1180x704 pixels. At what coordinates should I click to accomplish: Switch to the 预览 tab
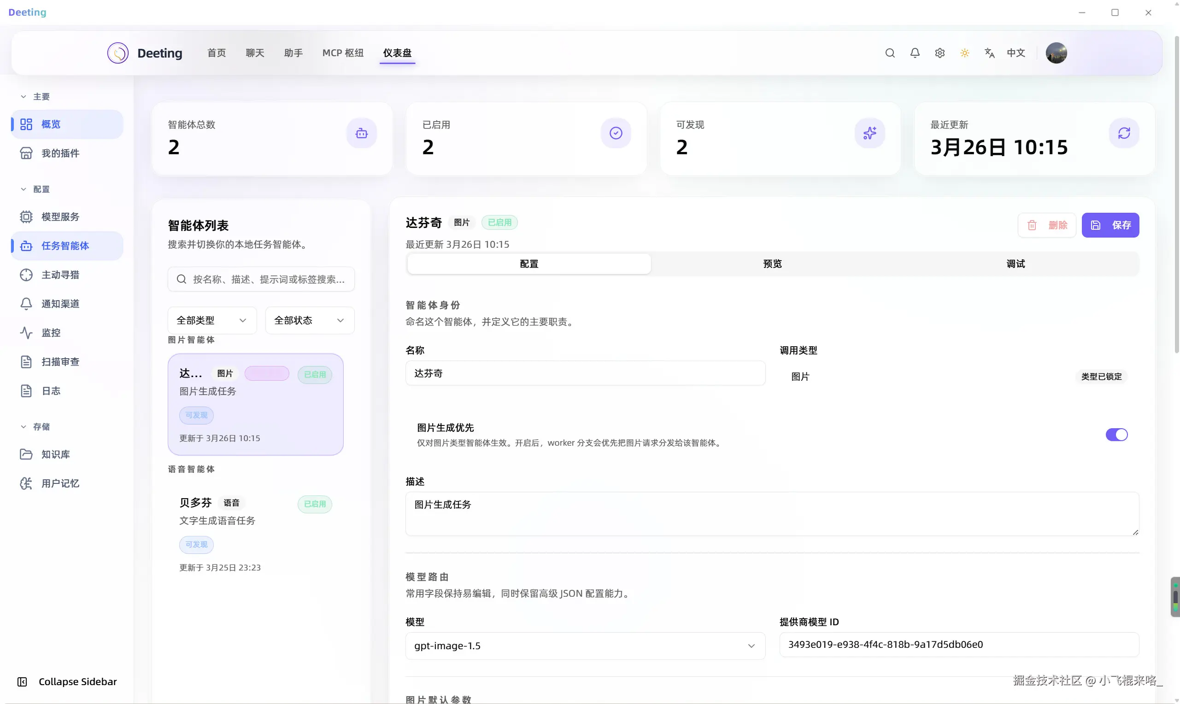(x=772, y=264)
